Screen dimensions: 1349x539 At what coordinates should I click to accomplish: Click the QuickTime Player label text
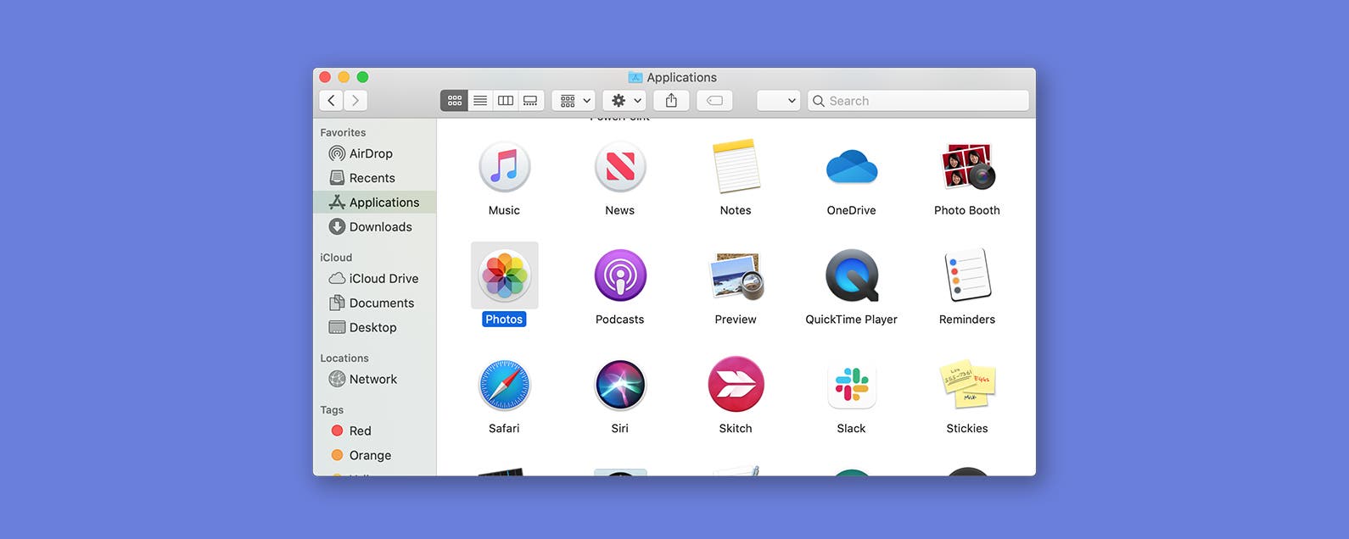pos(851,320)
